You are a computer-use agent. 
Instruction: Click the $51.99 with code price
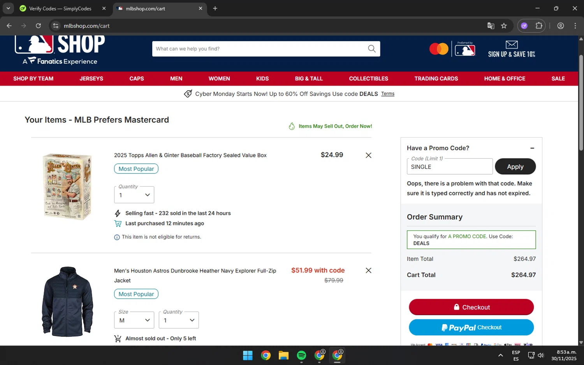[318, 270]
